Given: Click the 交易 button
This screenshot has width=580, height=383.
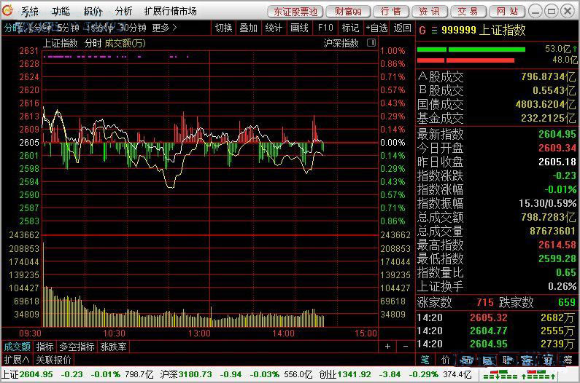Looking at the screenshot, I should point(468,11).
